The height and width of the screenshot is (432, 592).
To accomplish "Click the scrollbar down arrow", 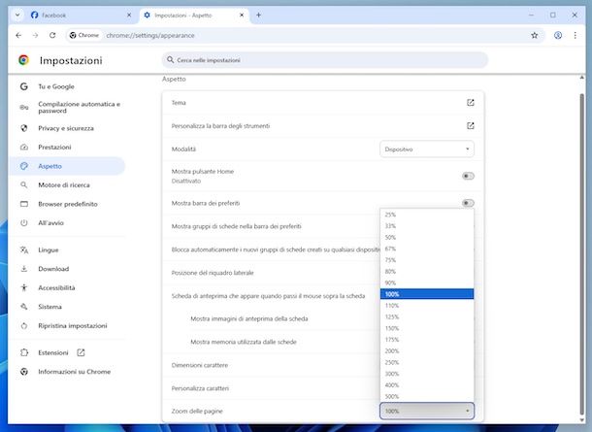I will click(x=581, y=419).
